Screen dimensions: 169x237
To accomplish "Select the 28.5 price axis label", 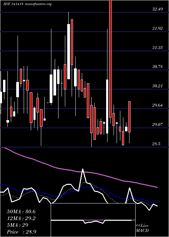I will [x=156, y=144].
